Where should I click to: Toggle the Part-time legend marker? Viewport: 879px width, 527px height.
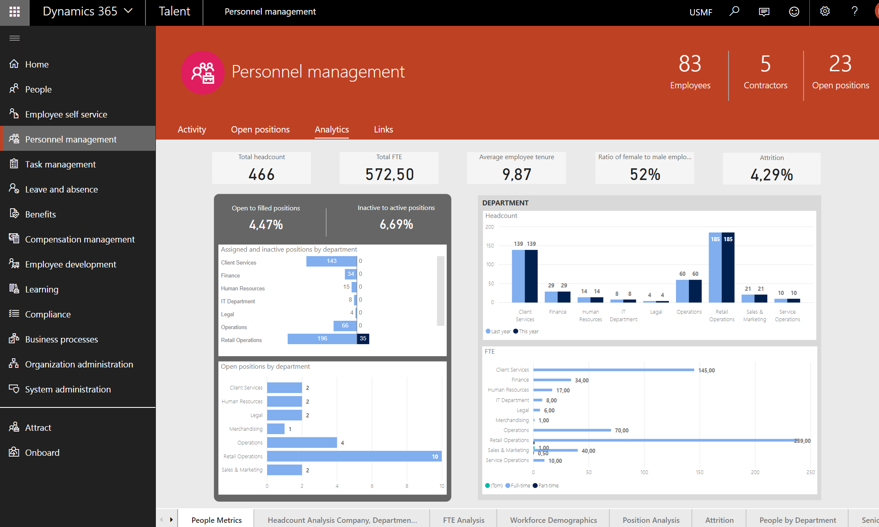tap(535, 485)
